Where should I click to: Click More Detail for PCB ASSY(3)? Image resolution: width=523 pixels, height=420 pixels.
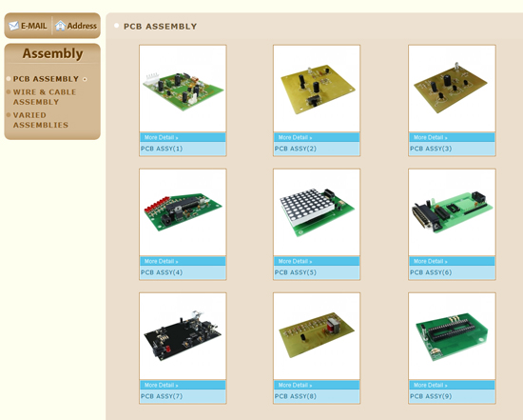430,137
